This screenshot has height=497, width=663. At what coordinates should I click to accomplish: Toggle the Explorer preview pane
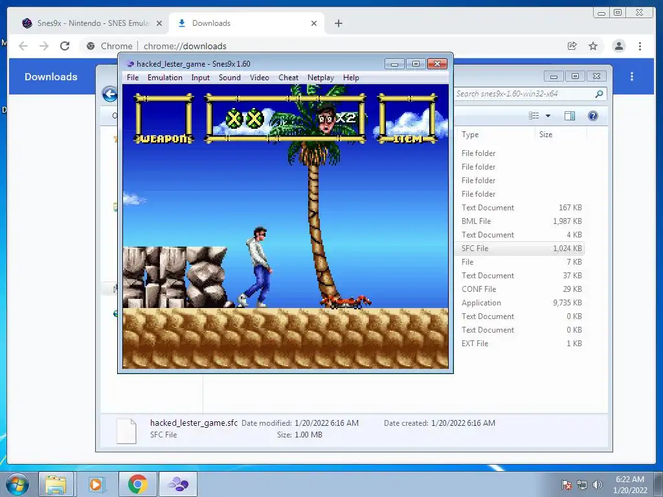click(570, 116)
